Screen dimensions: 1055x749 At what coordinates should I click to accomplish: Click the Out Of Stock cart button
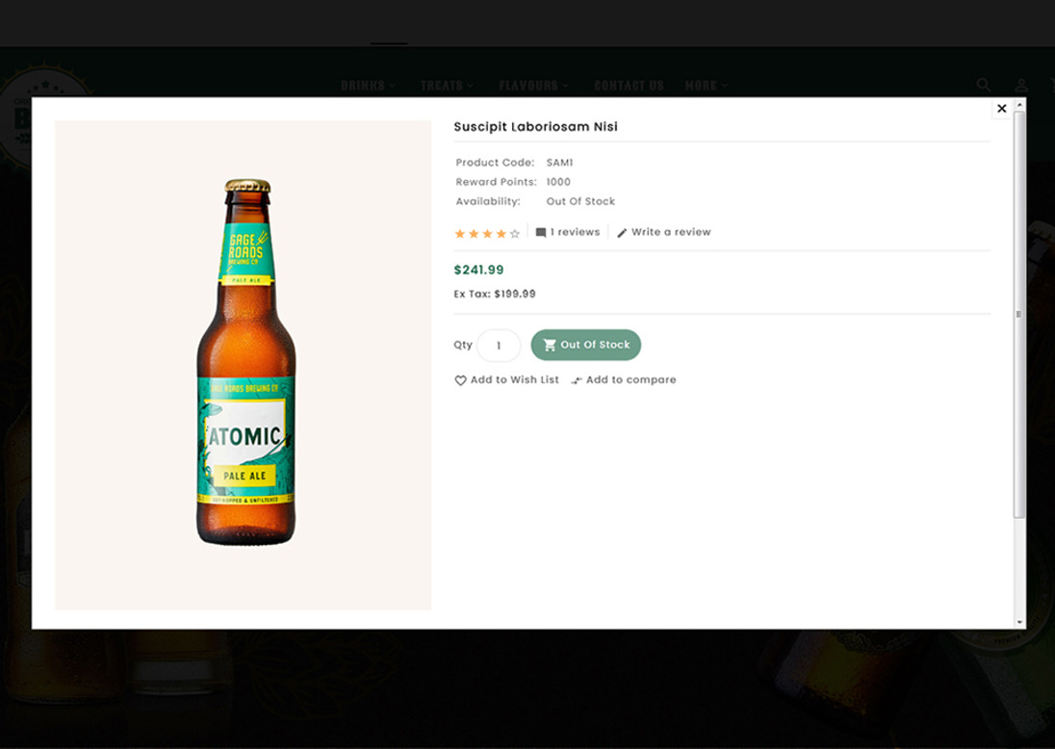(586, 345)
